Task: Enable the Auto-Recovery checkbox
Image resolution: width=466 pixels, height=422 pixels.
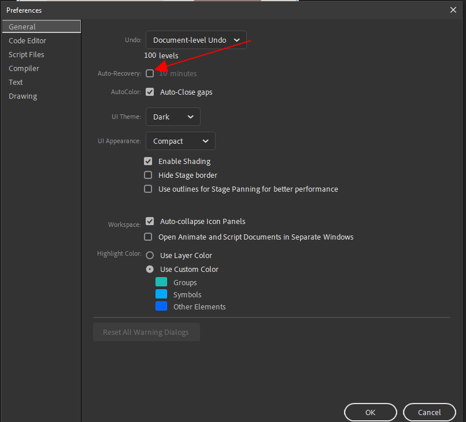Action: coord(150,73)
